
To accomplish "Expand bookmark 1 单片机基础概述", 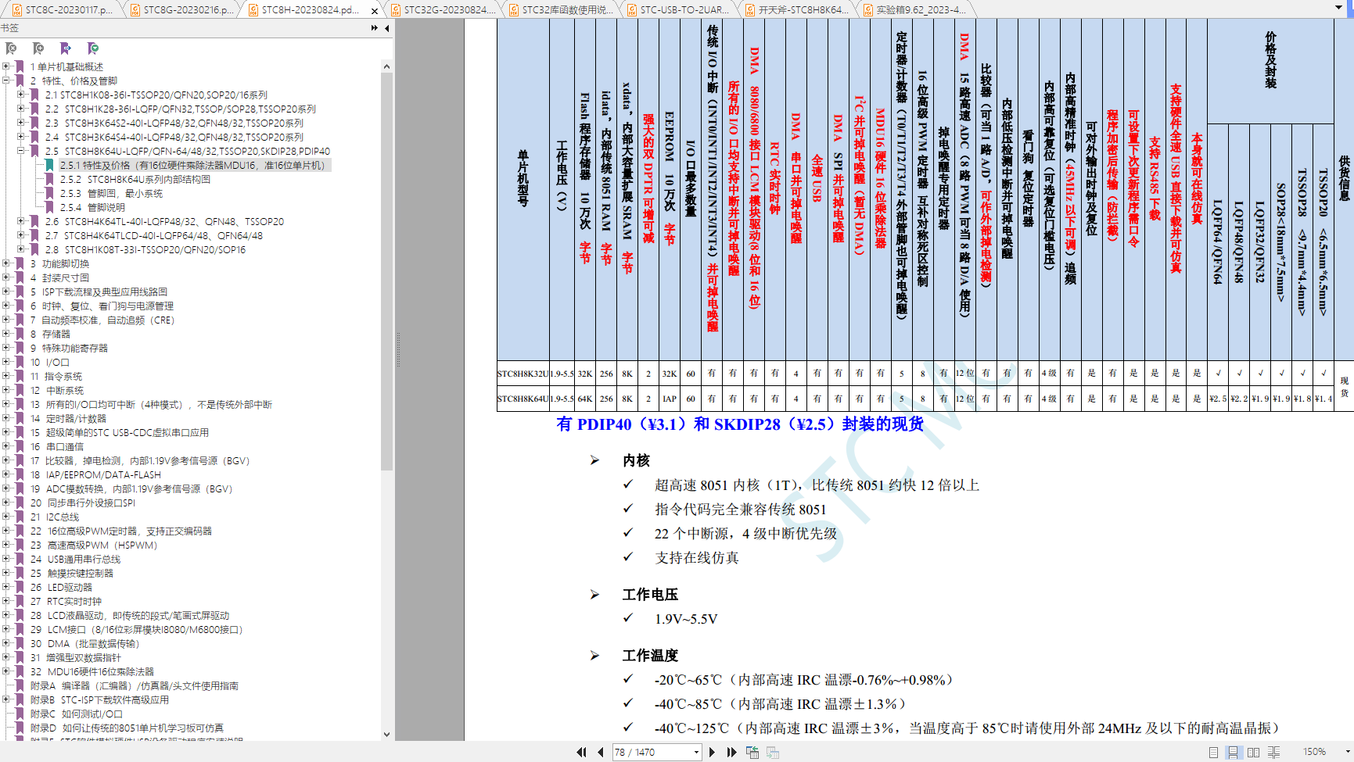I will point(6,66).
